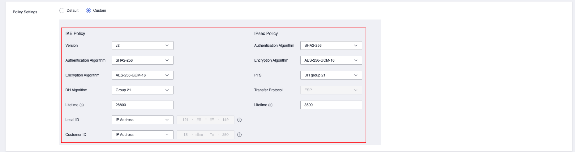Click help icon next to Customer ID address

pyautogui.click(x=239, y=135)
